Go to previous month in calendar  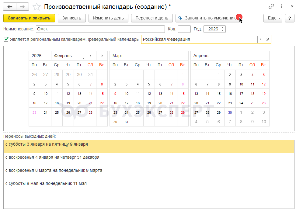pos(91,56)
